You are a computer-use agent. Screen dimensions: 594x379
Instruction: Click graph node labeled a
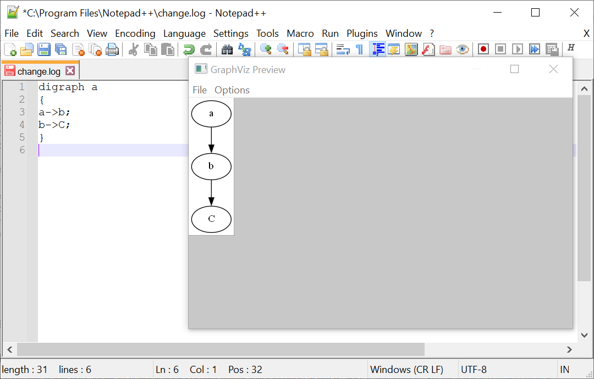(x=211, y=114)
